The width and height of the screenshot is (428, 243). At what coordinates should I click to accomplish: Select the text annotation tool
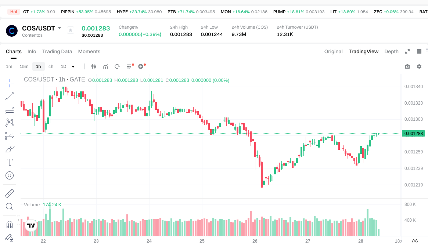(x=10, y=162)
